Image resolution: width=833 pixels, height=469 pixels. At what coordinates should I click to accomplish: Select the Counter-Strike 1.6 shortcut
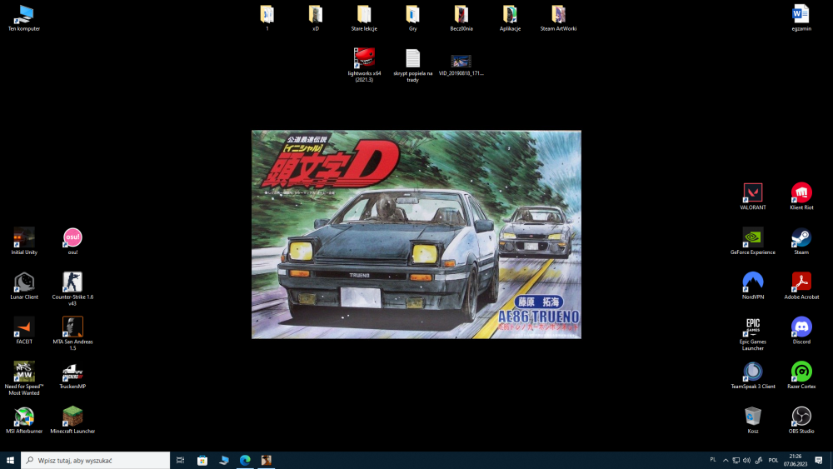pyautogui.click(x=72, y=288)
